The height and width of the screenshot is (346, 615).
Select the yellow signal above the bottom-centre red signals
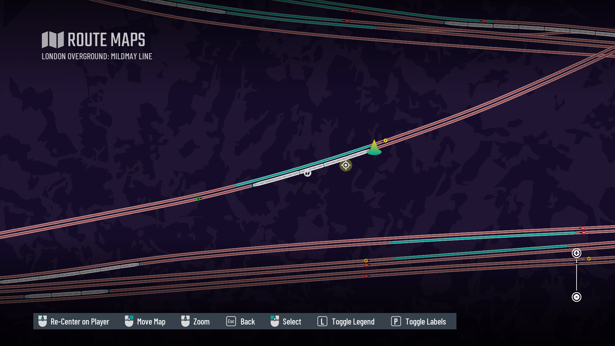point(366,260)
